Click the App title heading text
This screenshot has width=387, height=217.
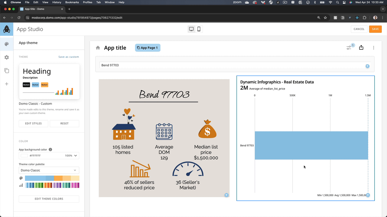click(x=115, y=48)
